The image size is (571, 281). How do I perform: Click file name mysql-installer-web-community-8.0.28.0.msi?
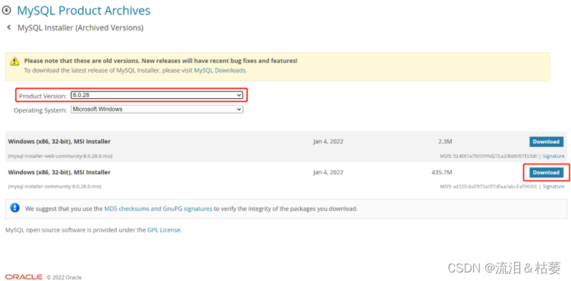pyautogui.click(x=60, y=156)
